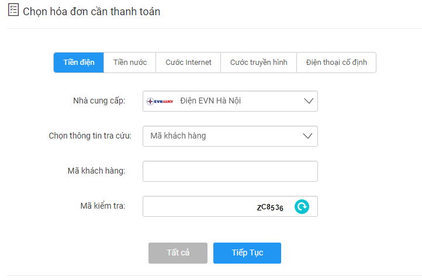Open the Mã khách hàng lookup type dropdown
The image size is (422, 280).
(x=230, y=136)
